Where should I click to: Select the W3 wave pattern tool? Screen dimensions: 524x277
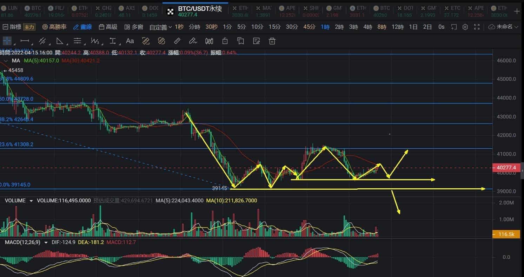pyautogui.click(x=95, y=41)
